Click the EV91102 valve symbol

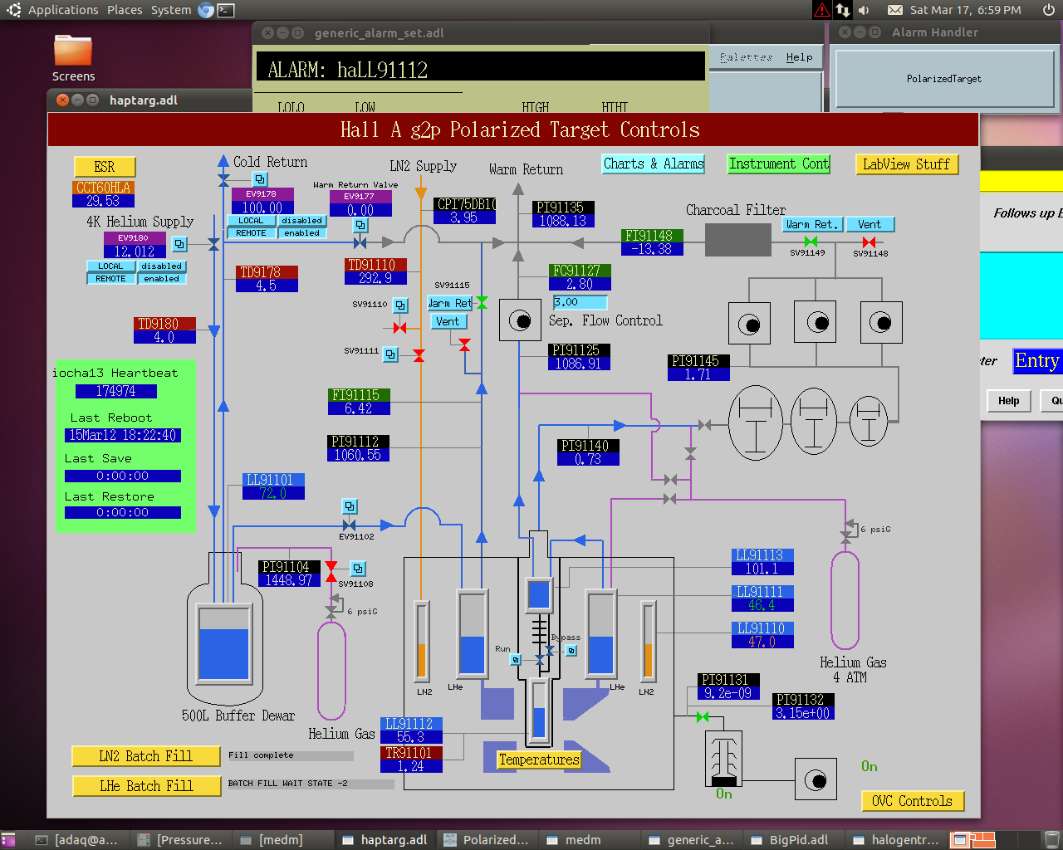[x=350, y=525]
